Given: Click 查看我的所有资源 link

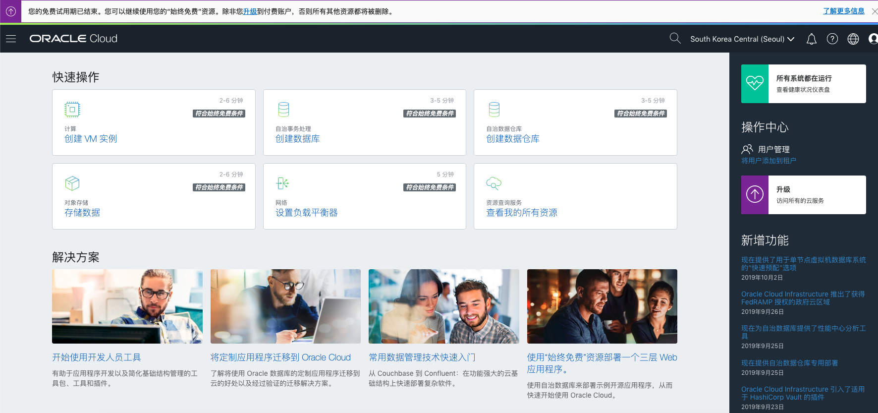Looking at the screenshot, I should (x=521, y=213).
